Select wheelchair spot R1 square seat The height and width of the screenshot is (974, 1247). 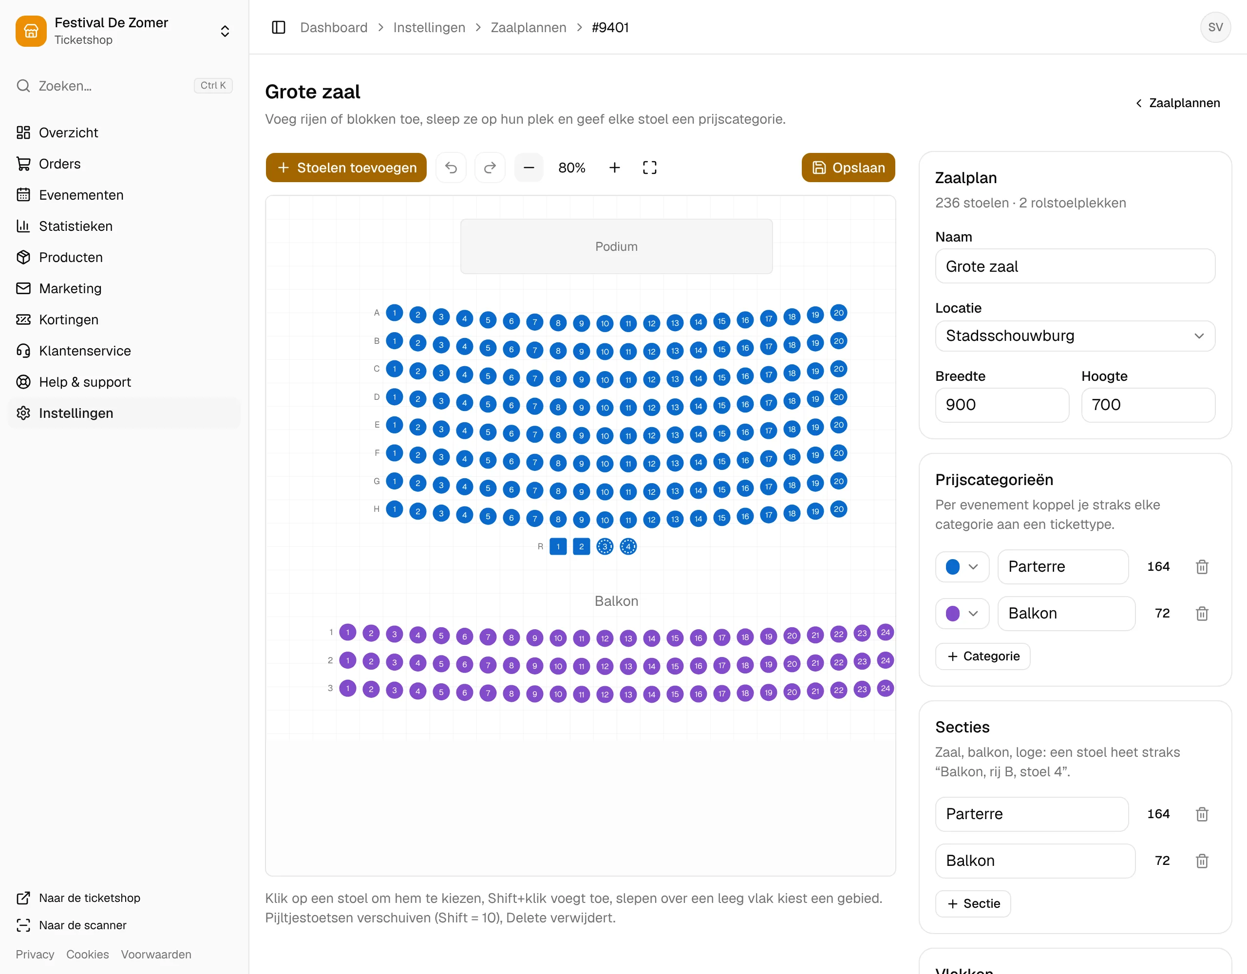point(558,546)
